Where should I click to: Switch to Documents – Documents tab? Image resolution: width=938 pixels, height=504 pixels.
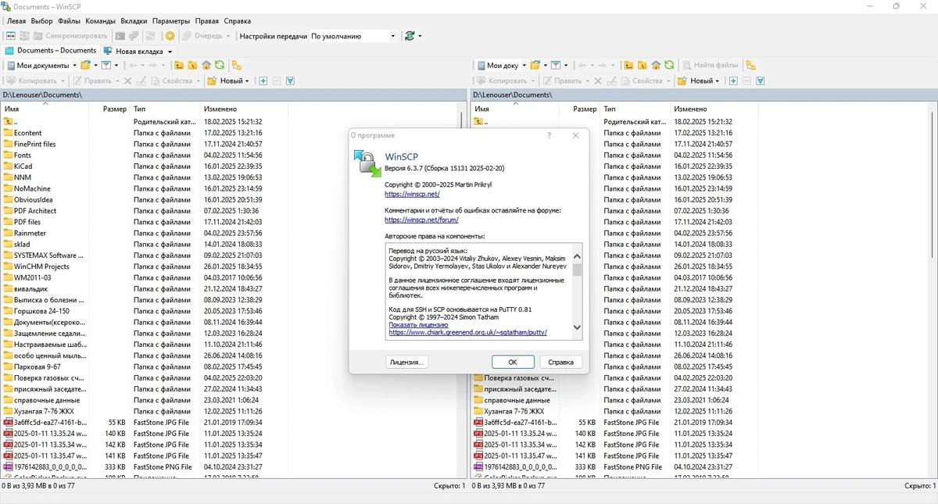click(50, 51)
